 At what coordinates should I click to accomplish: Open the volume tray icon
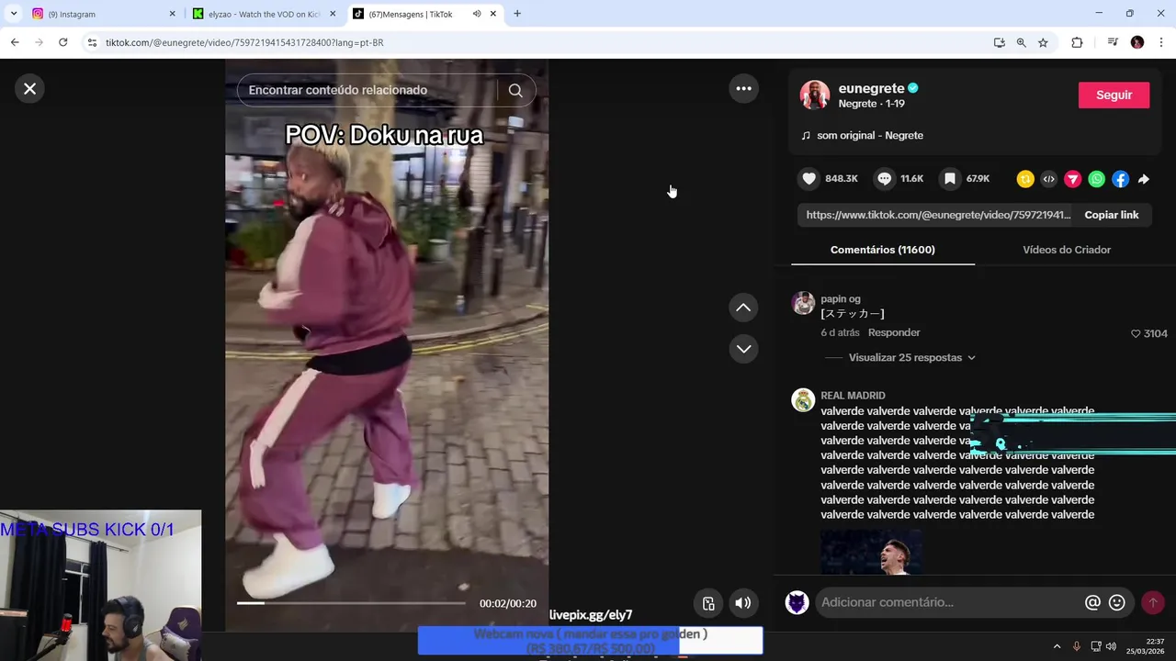tap(1111, 646)
